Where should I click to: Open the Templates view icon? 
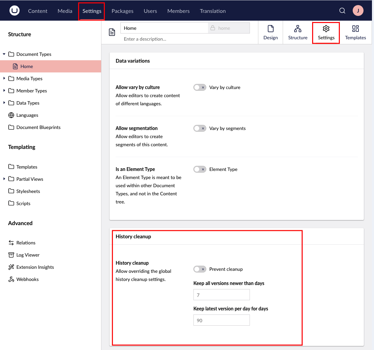point(355,32)
